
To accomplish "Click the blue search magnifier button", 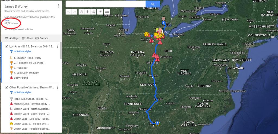I will (153, 4).
